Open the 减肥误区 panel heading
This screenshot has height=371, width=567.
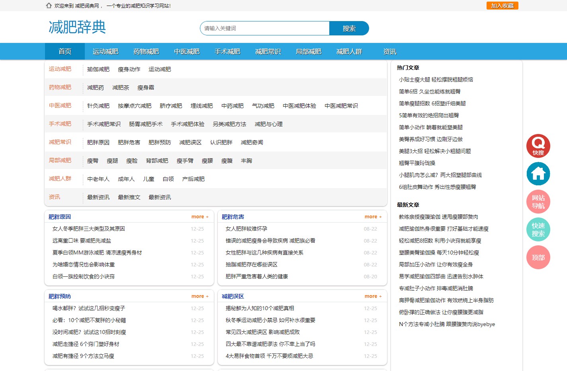pos(233,296)
